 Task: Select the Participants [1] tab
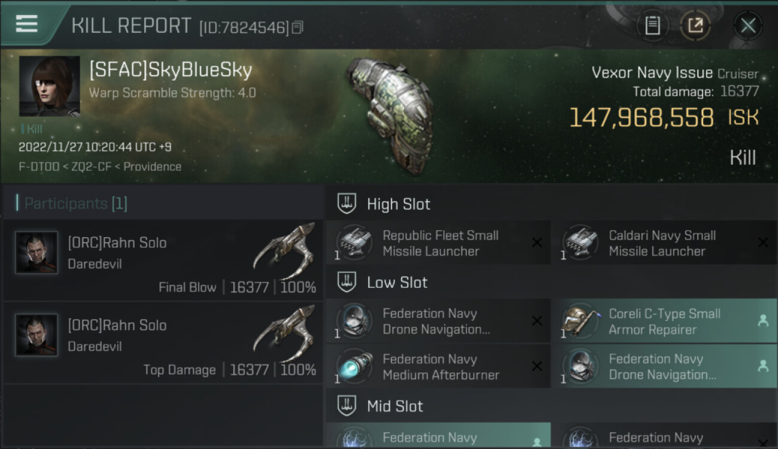pos(72,204)
